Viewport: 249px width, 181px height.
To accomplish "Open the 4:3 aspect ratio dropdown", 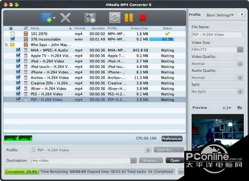I will point(227,108).
